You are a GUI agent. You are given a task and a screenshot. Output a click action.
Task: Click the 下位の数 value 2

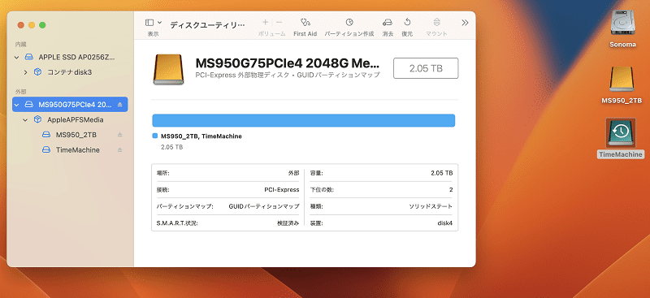tap(451, 190)
